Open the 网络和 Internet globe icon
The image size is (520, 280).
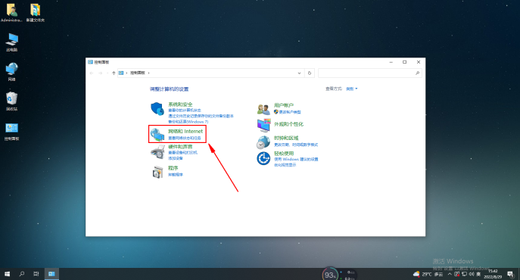(x=157, y=135)
